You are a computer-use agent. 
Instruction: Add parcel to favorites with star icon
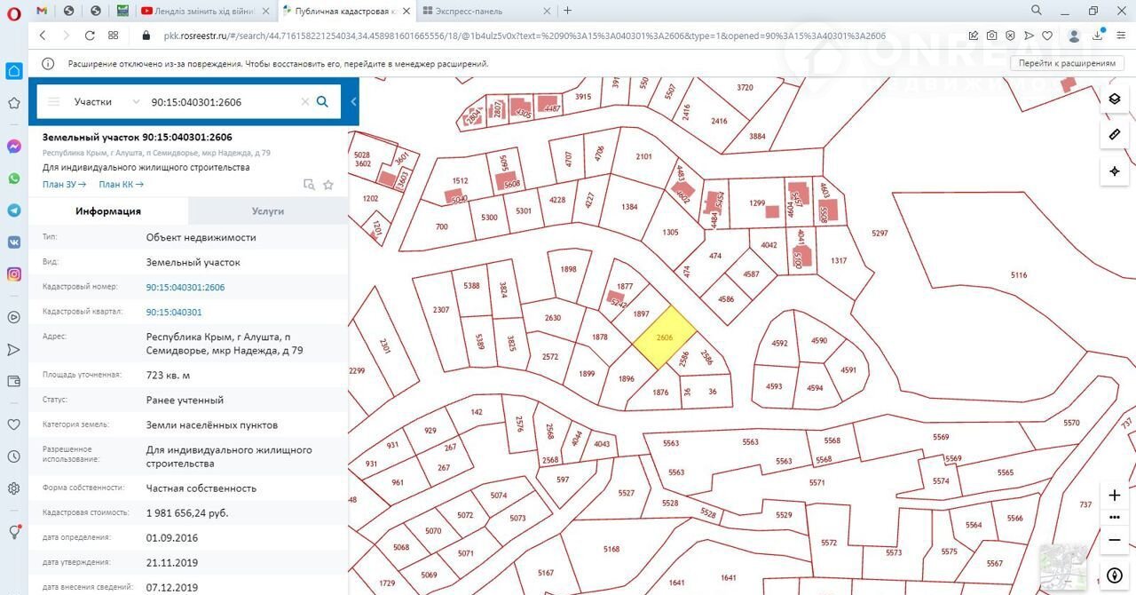pos(328,185)
